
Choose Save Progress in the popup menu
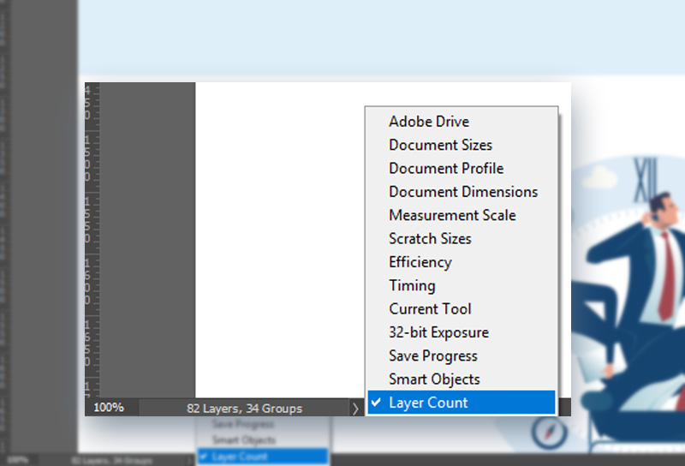point(432,355)
